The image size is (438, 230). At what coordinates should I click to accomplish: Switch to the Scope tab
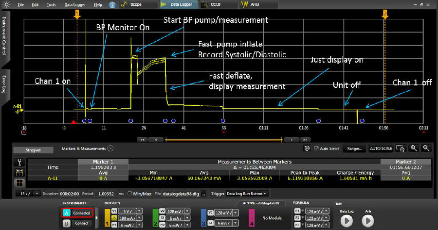(x=138, y=4)
